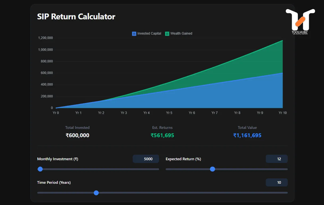Click the Monthly Investment slider handle

(40, 169)
